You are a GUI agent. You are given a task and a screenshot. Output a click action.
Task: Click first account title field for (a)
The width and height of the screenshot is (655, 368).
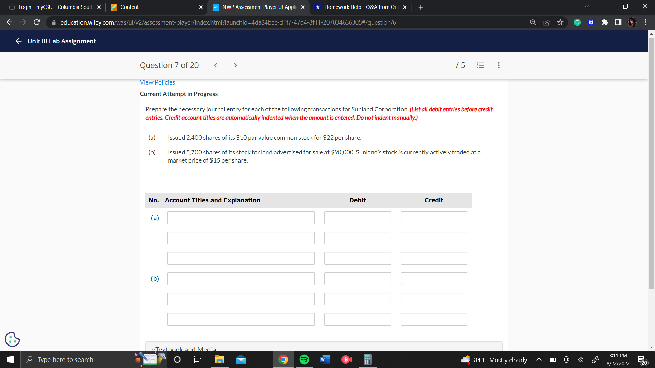241,218
